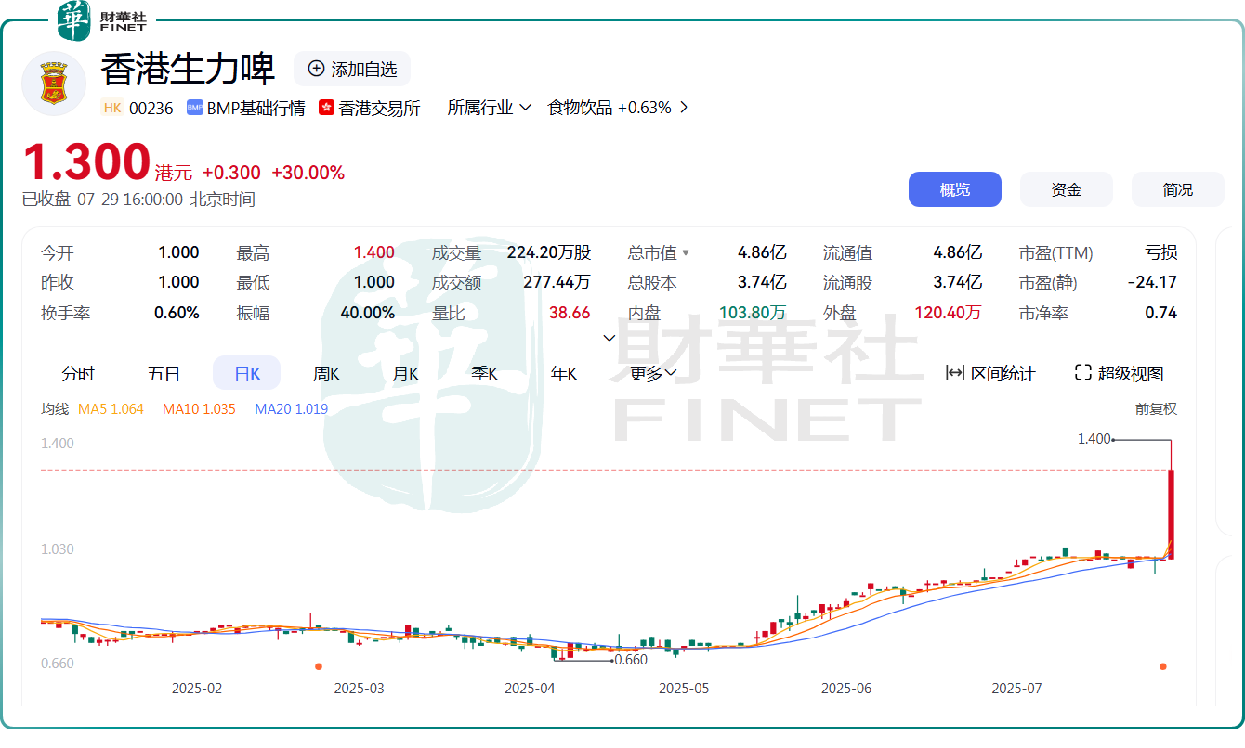Open the 前复权 adjustment selector

[x=1156, y=408]
